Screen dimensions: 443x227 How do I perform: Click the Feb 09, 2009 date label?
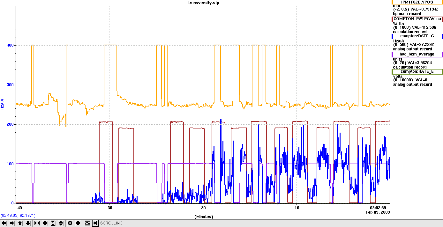pos(378,212)
